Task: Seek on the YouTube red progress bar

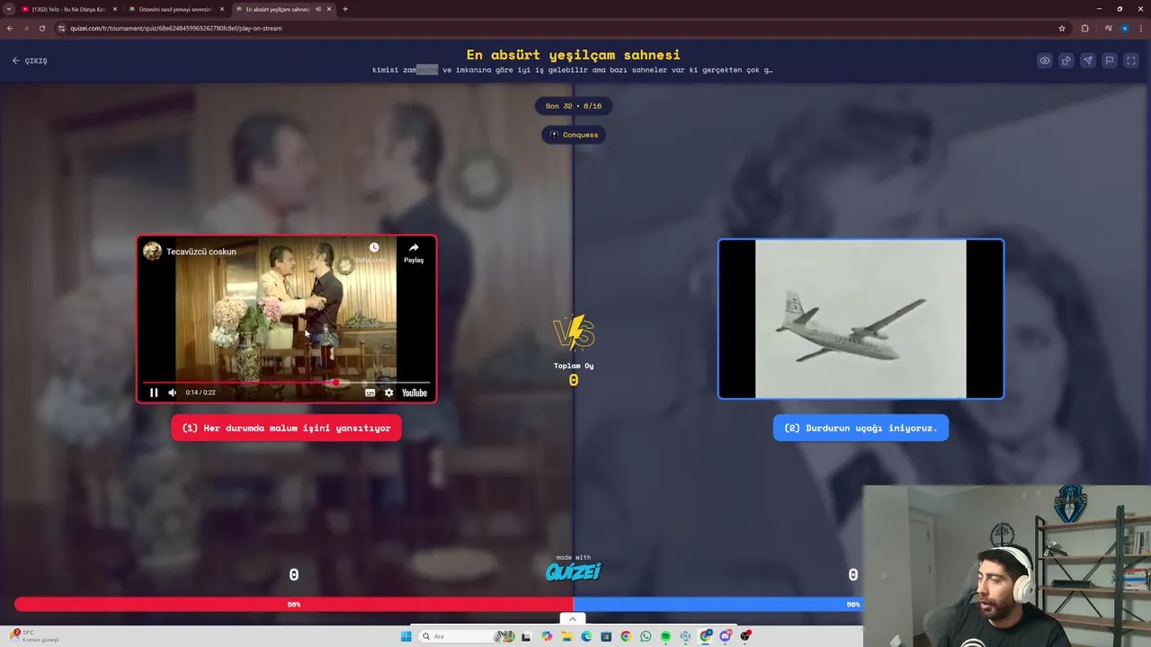Action: [x=286, y=382]
